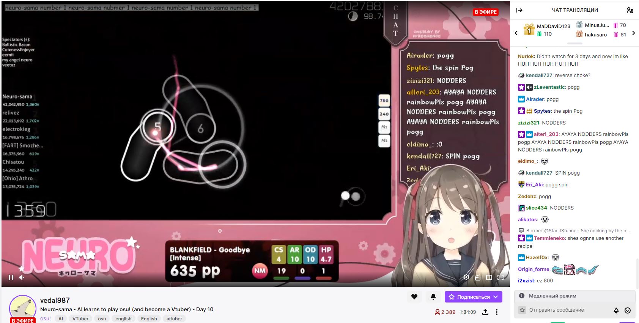Viewport: 639px width, 323px height.
Task: Click the emote in eldimo_'s message
Action: tap(545, 161)
